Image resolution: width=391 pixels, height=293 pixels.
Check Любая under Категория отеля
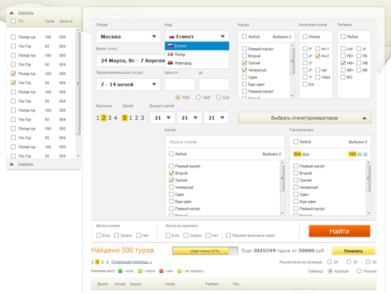pyautogui.click(x=305, y=37)
